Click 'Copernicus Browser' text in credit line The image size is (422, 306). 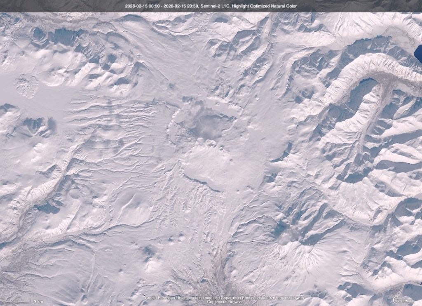pos(225,302)
